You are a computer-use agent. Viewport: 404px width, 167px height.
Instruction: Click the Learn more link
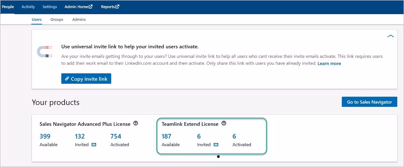tap(329, 63)
